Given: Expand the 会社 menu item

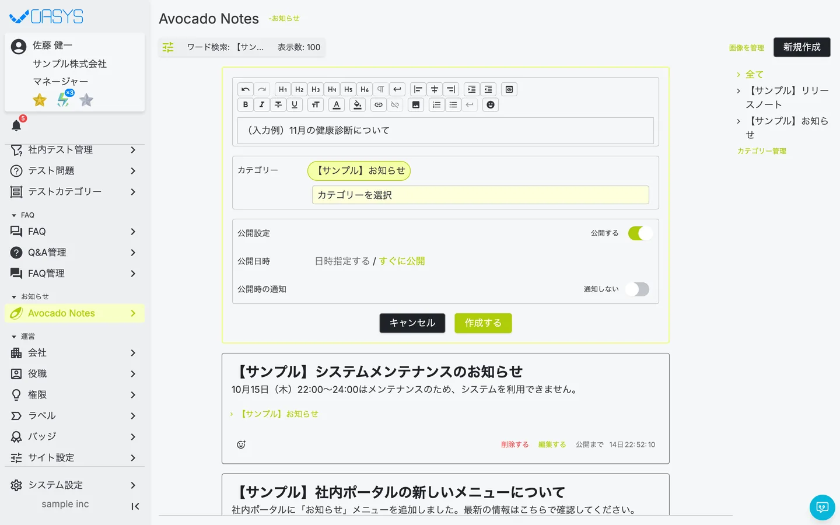Looking at the screenshot, I should click(x=75, y=353).
